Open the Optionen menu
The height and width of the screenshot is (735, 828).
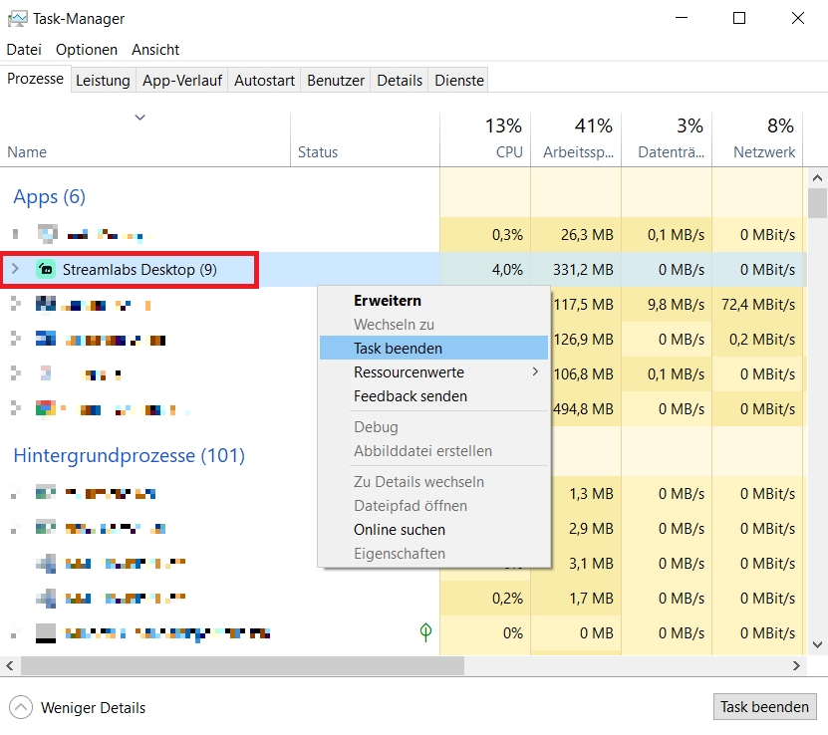click(87, 50)
